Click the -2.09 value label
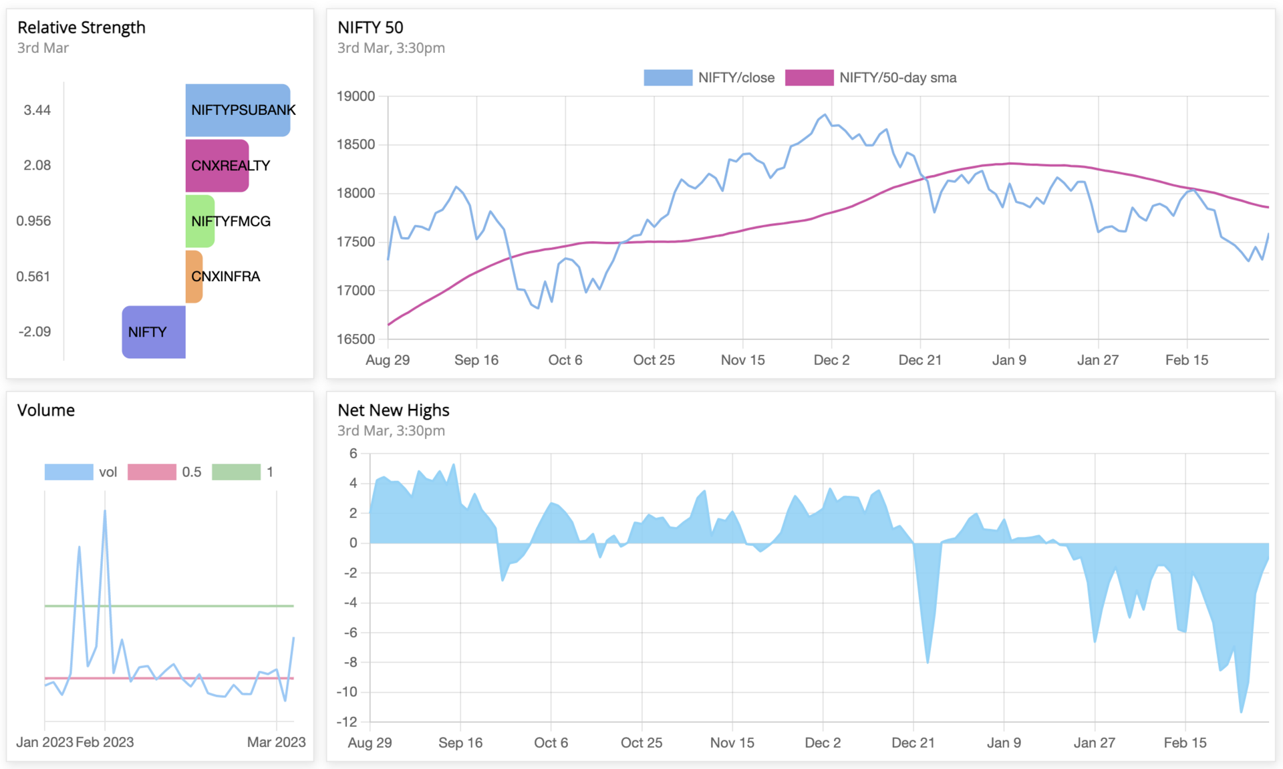The height and width of the screenshot is (769, 1283). click(x=35, y=332)
